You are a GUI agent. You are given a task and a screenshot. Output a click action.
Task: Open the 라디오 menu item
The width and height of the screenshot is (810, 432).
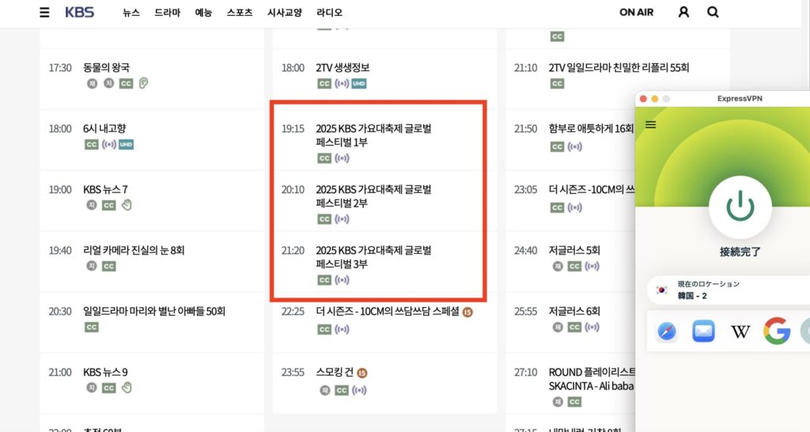329,13
